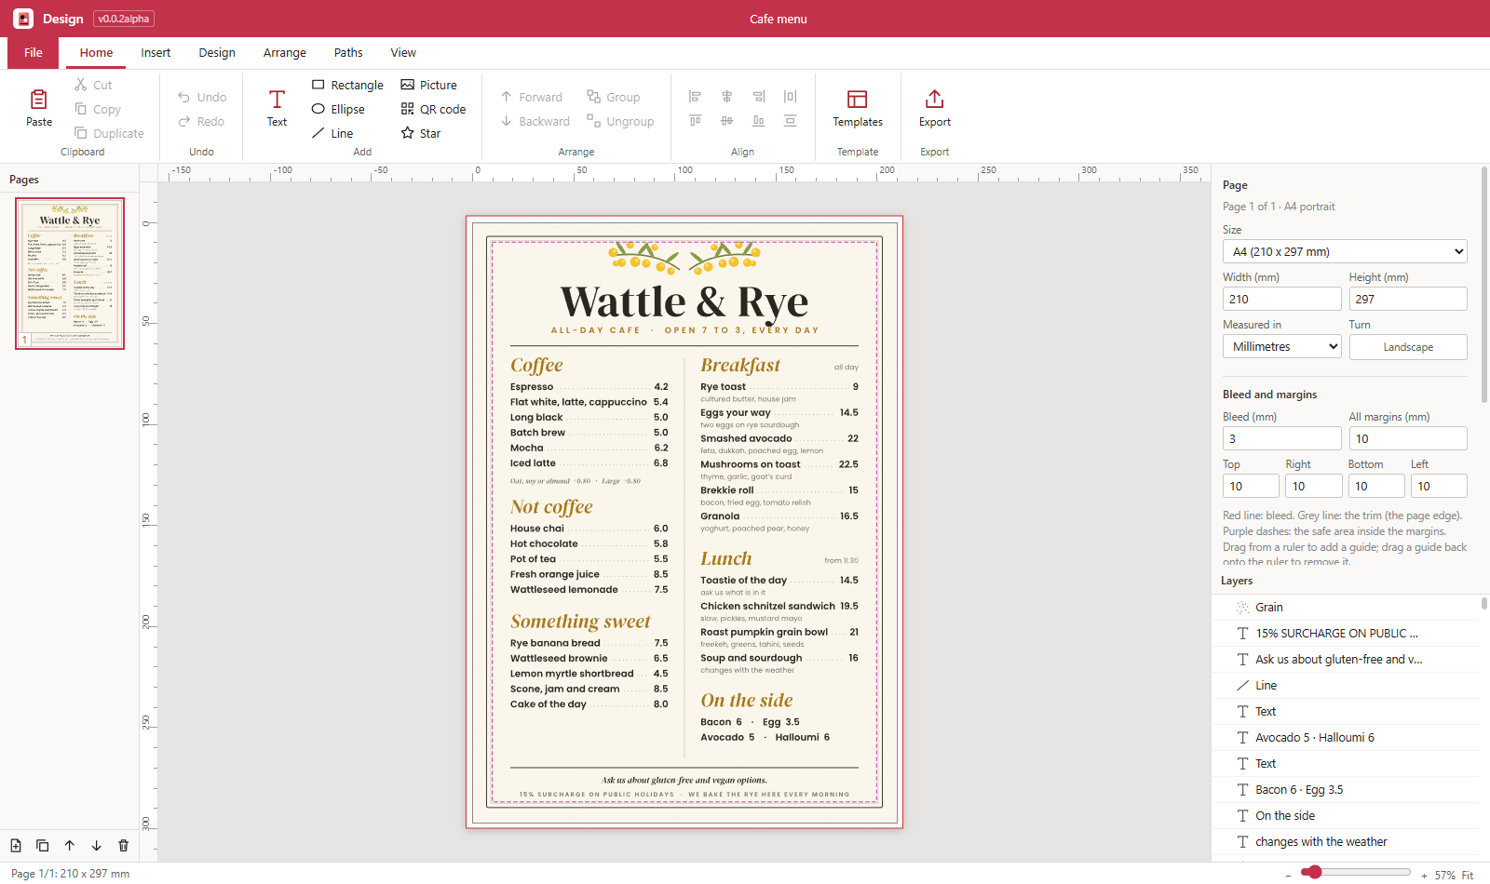Insert a QR code

(433, 109)
